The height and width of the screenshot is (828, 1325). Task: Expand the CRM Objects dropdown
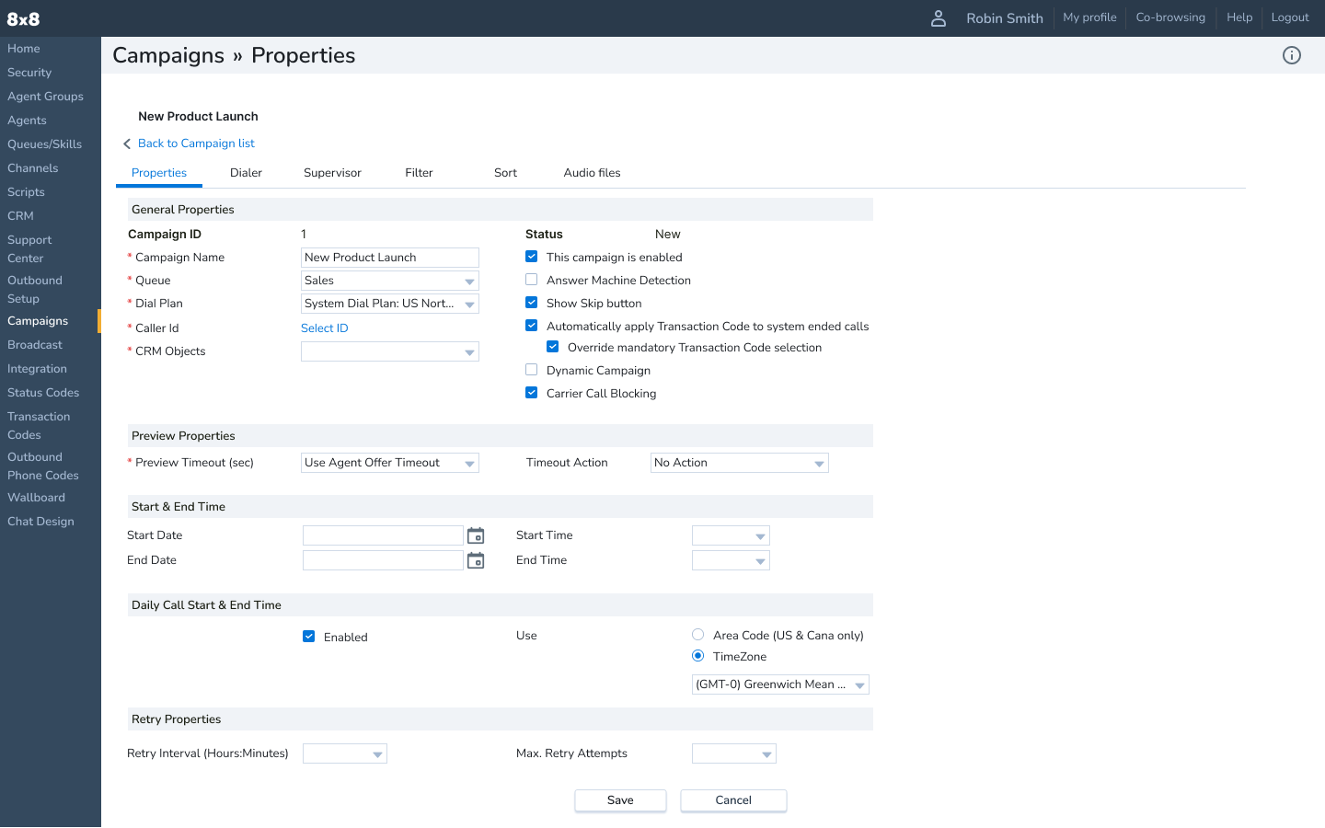coord(390,351)
